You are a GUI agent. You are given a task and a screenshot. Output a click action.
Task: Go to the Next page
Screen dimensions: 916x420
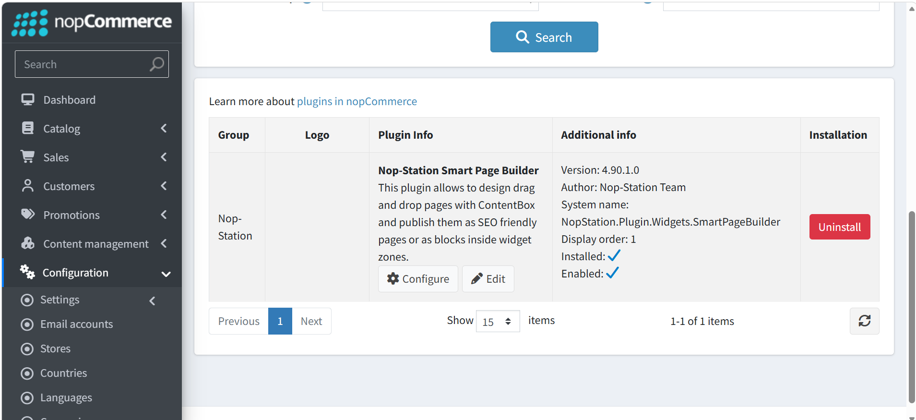(311, 321)
